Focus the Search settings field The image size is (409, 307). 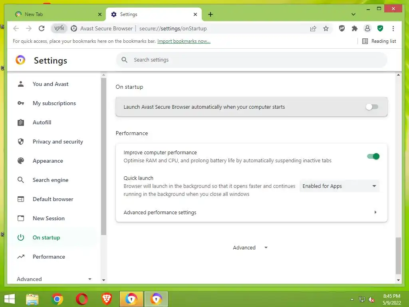pyautogui.click(x=252, y=60)
